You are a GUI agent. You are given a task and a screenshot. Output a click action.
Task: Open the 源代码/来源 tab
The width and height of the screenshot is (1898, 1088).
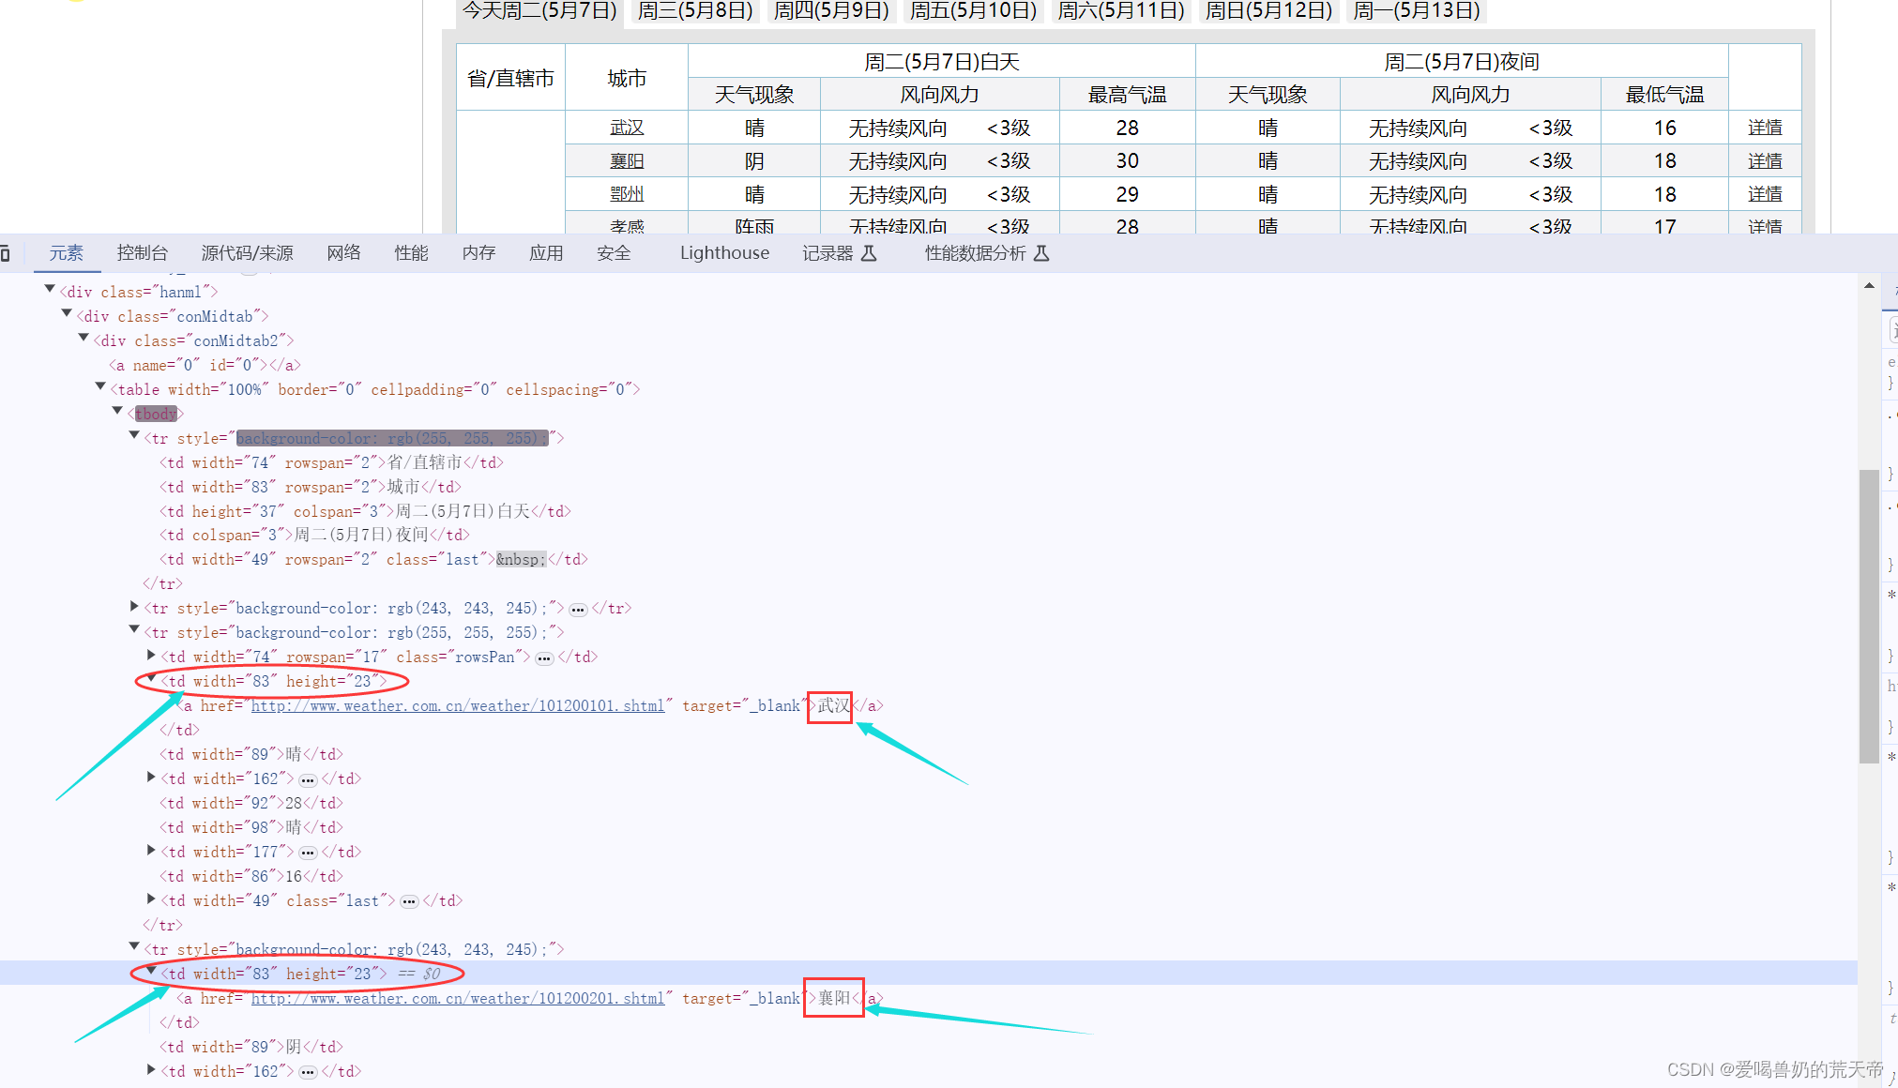tap(248, 253)
